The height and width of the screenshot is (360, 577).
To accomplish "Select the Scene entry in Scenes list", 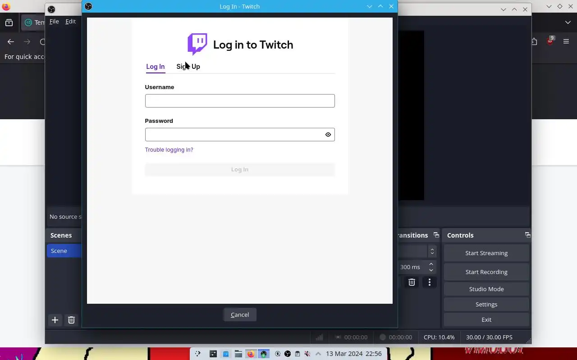I will (x=64, y=251).
